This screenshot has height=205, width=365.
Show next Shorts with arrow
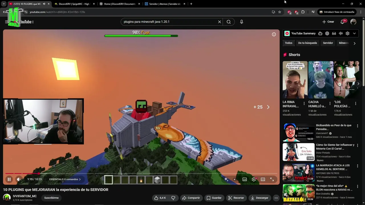click(358, 84)
